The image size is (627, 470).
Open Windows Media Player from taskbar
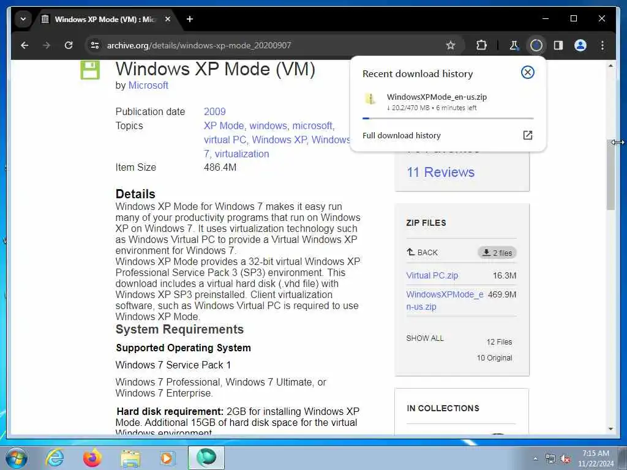click(x=167, y=458)
